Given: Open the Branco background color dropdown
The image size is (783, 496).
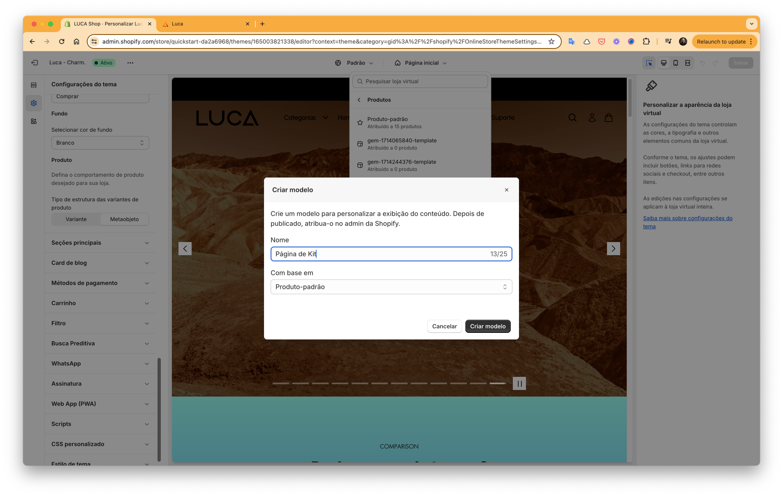Looking at the screenshot, I should [100, 143].
